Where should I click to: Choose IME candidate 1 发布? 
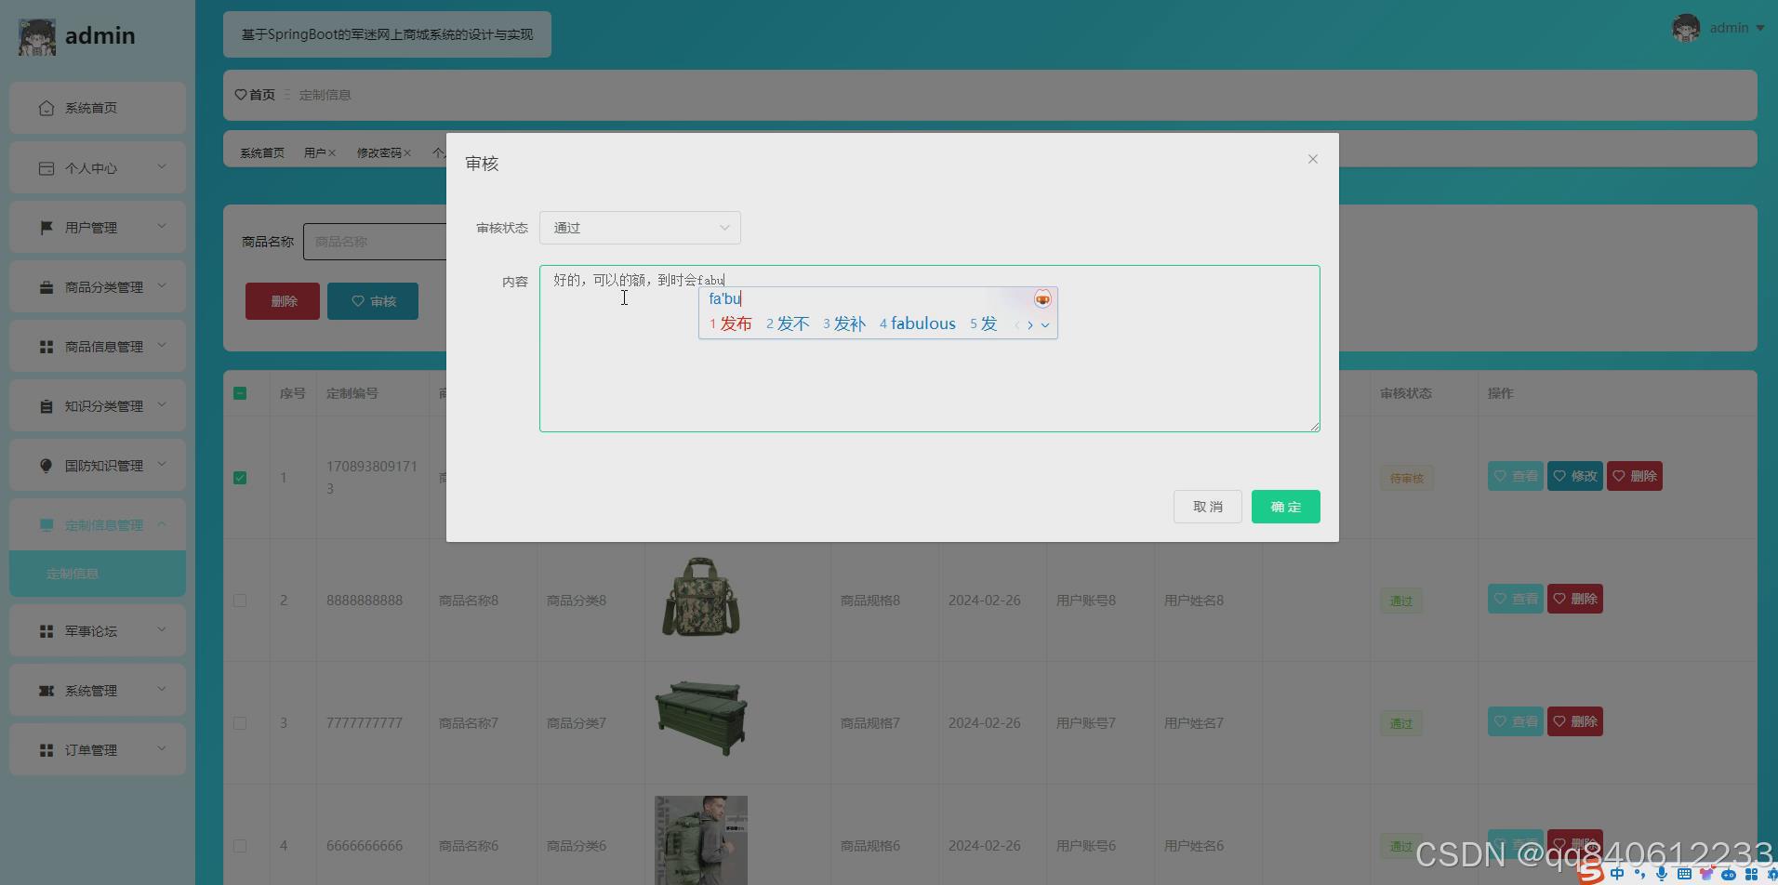tap(731, 324)
